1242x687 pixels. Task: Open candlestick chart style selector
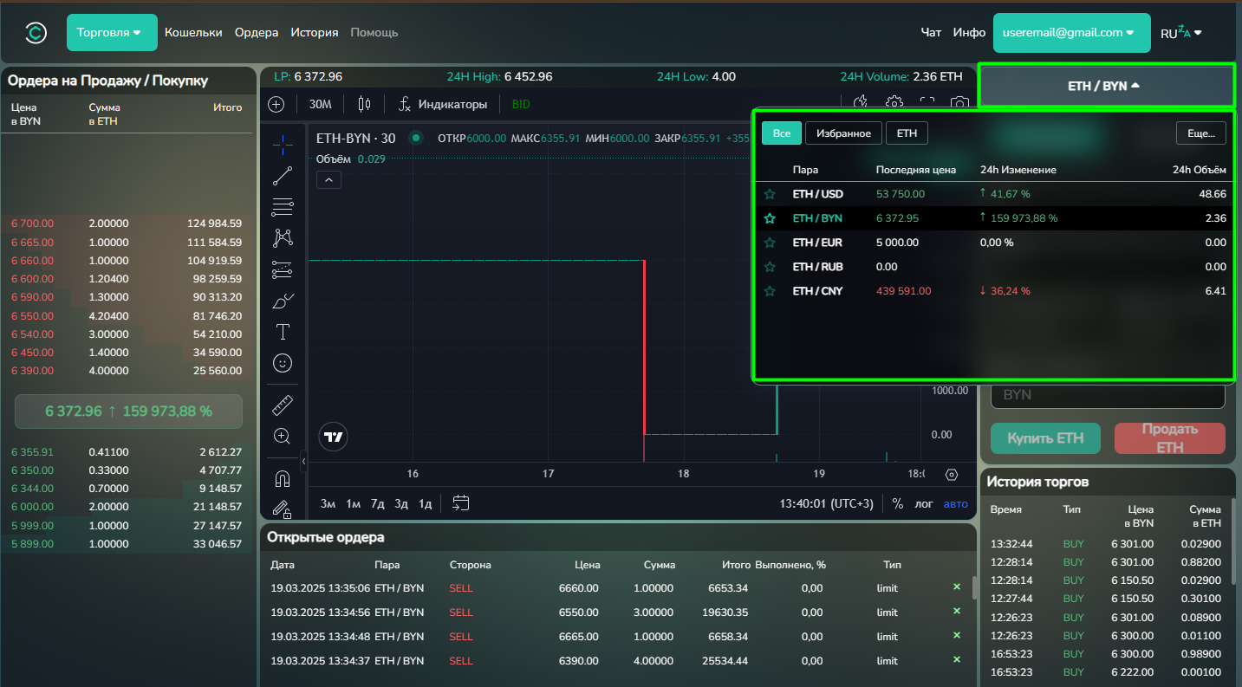pos(364,104)
